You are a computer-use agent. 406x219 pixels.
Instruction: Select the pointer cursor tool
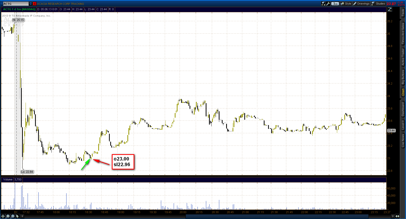tap(17, 216)
